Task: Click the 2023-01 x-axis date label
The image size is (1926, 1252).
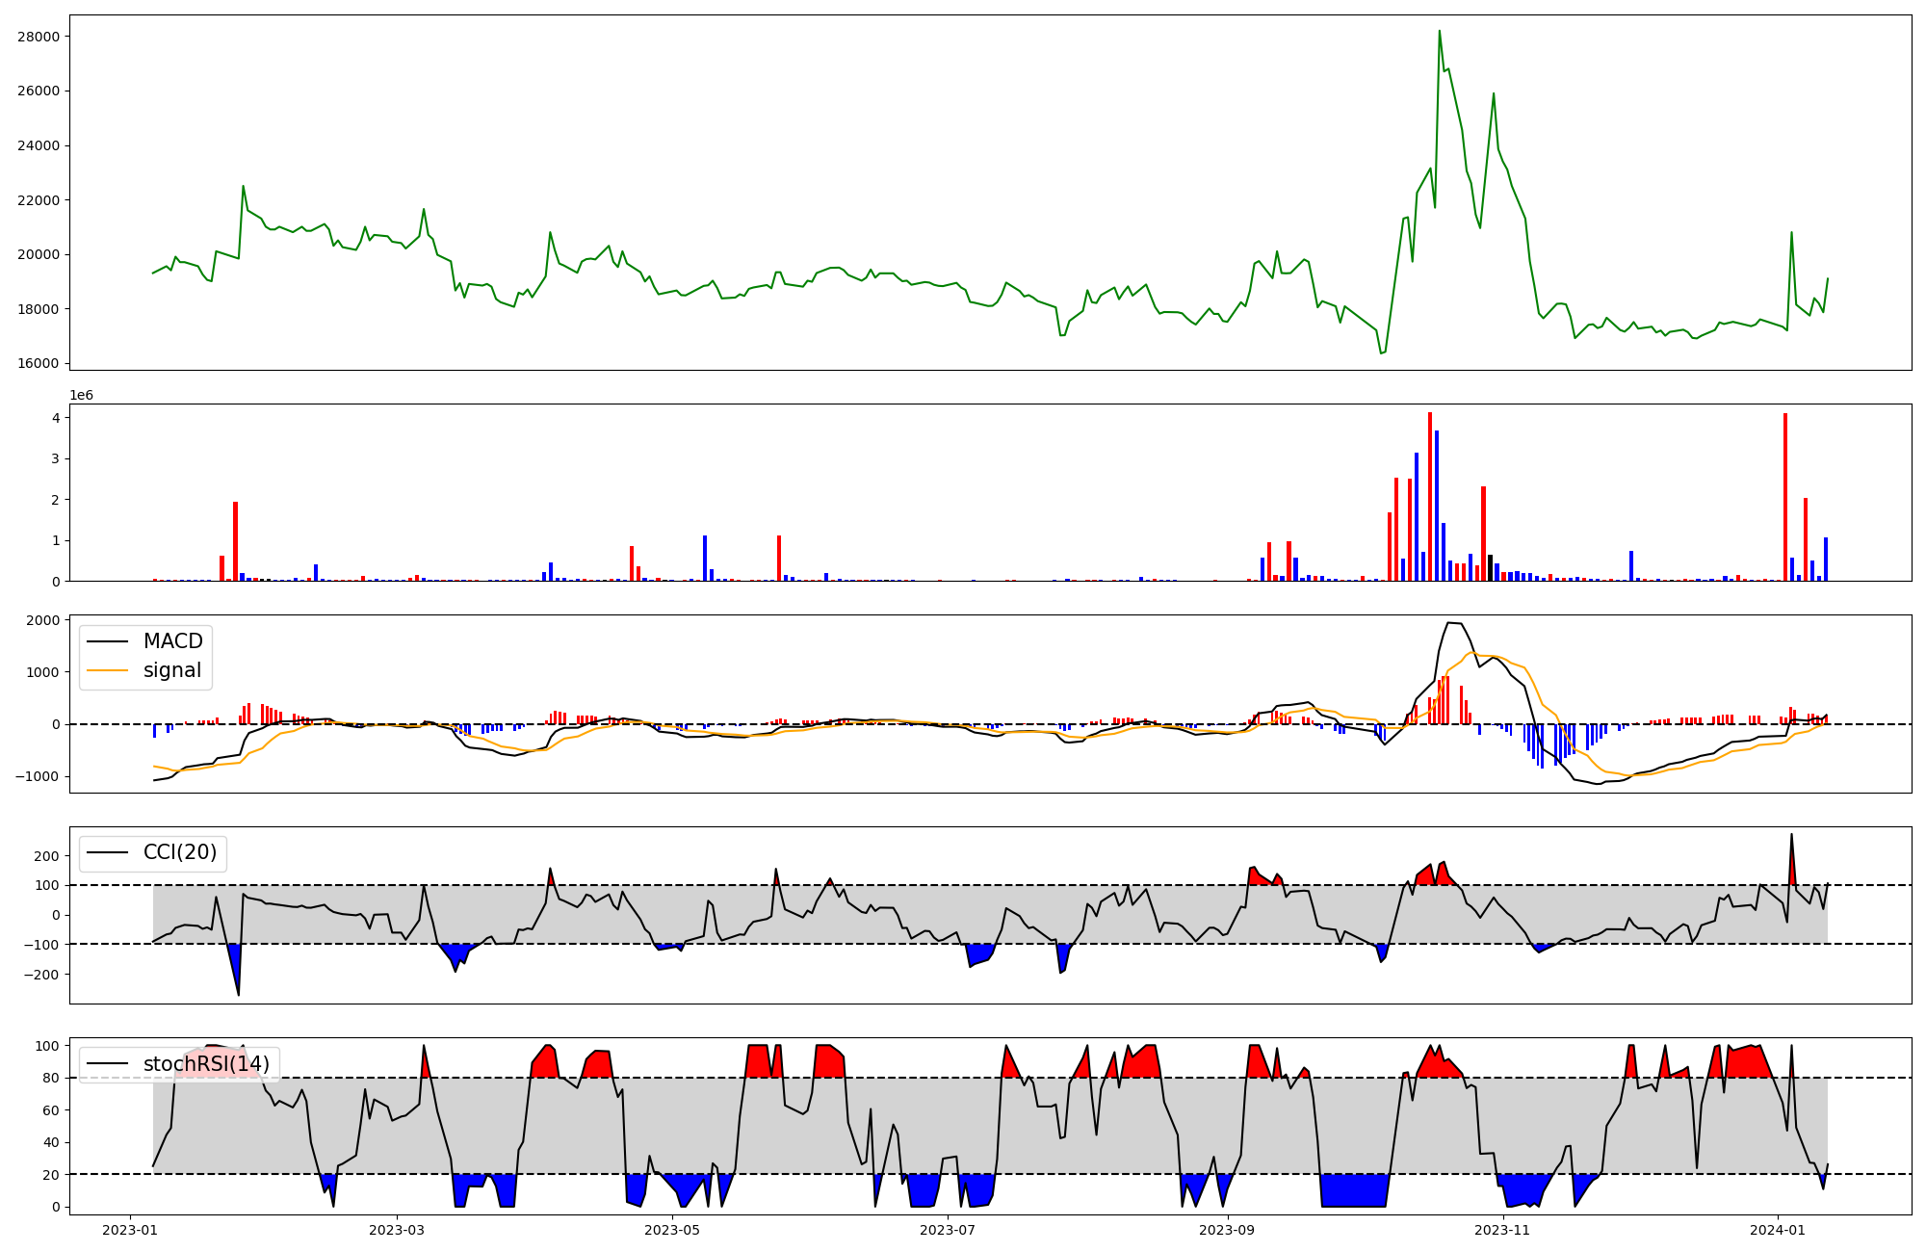Action: coord(130,1230)
